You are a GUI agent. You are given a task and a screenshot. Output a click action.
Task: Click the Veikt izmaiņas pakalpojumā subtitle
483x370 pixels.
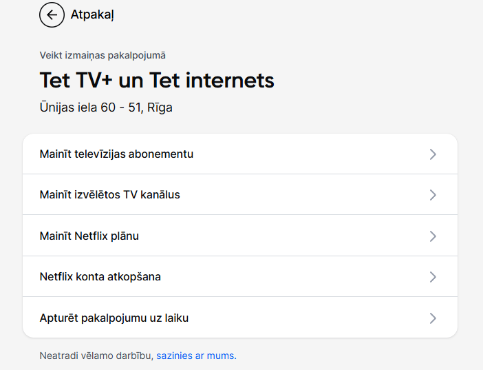[x=103, y=56]
